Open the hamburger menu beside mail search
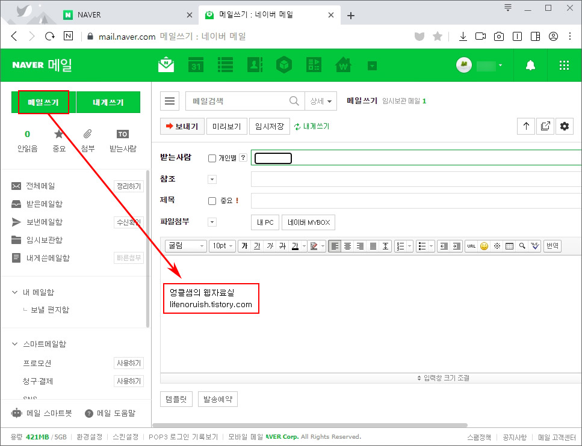The image size is (582, 446). [x=169, y=100]
